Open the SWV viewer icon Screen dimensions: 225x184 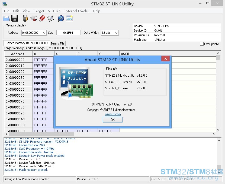click(69, 18)
